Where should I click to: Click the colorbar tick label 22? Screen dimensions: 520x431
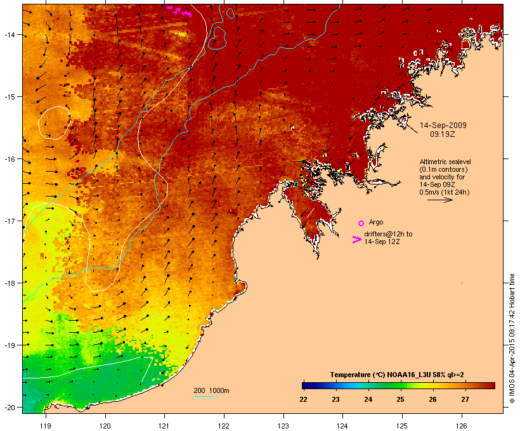(x=304, y=399)
